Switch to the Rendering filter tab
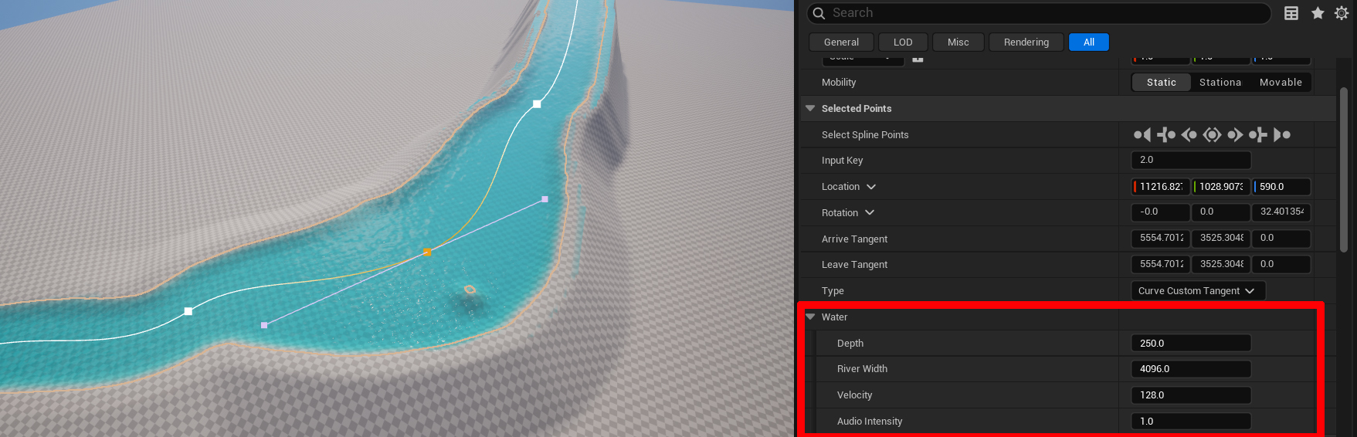This screenshot has height=437, width=1357. 1026,42
